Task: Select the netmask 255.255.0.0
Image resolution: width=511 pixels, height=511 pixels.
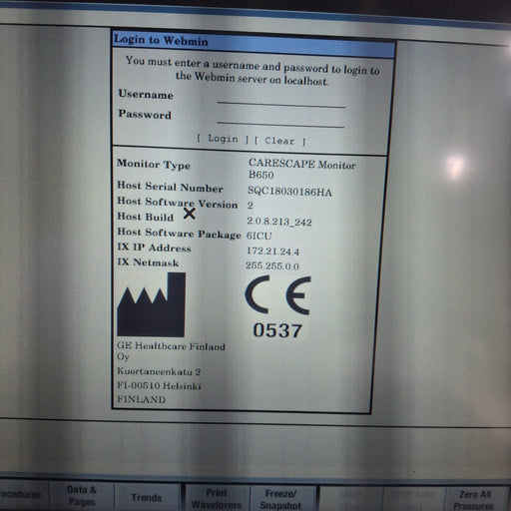Action: 272,265
